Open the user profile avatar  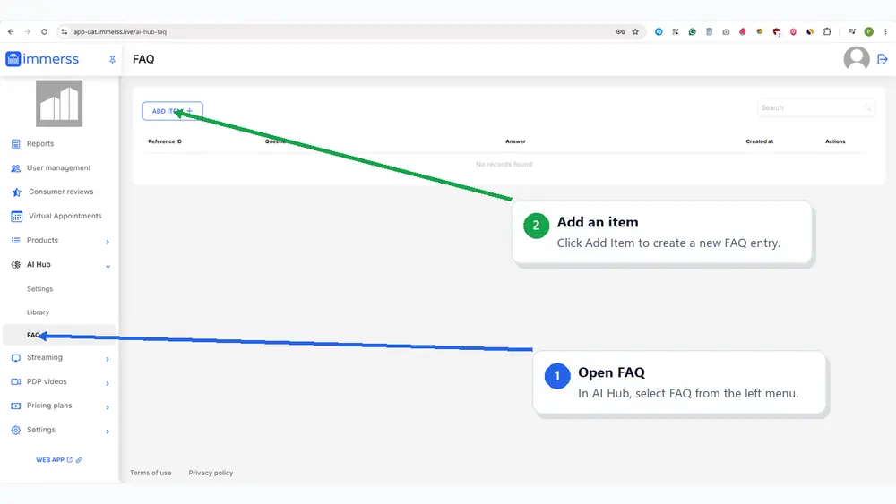856,58
